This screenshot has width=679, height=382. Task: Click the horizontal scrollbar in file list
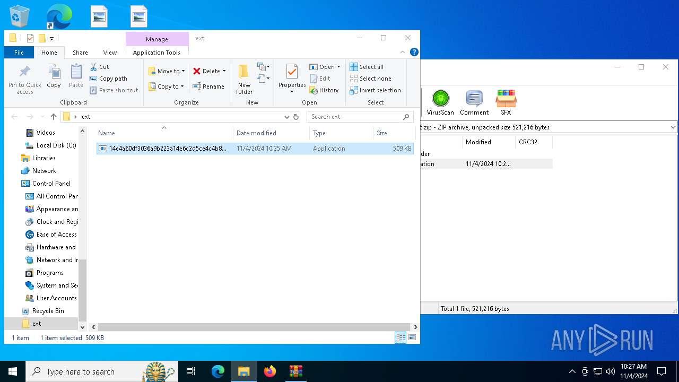tap(254, 327)
